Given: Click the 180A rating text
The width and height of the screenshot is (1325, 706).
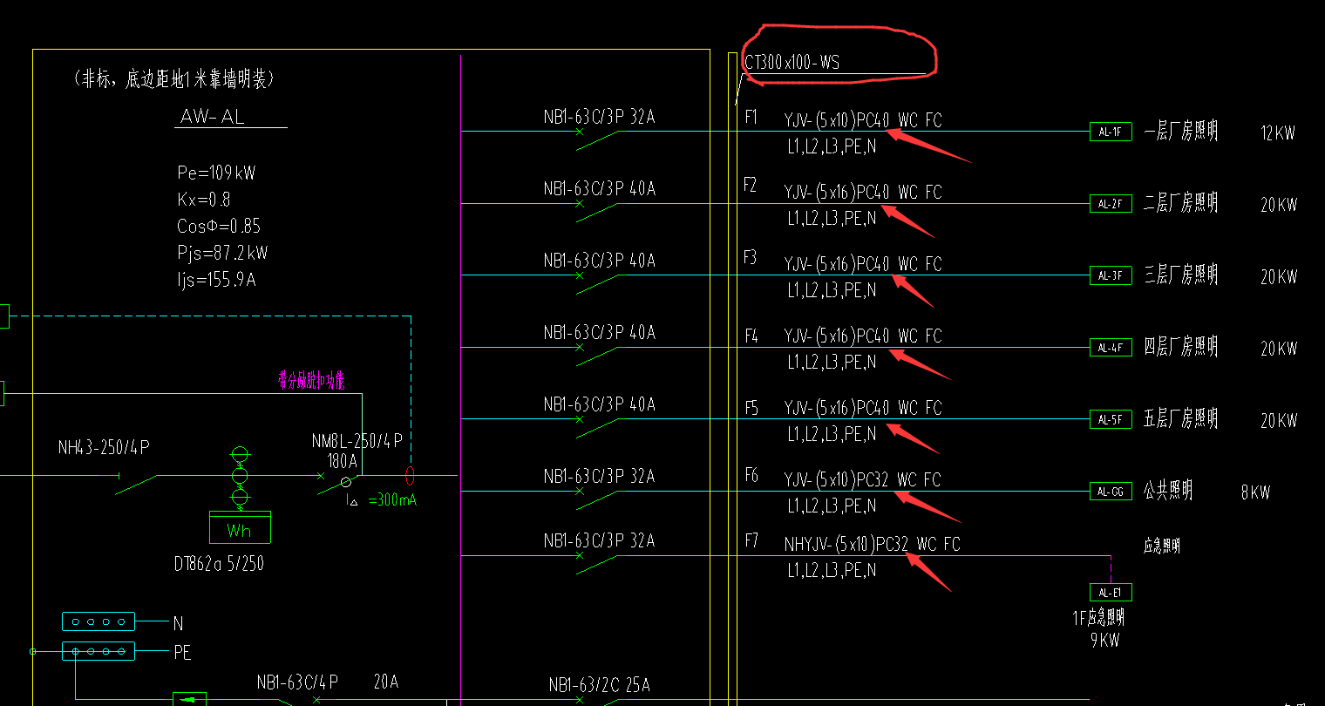Looking at the screenshot, I should (x=343, y=460).
